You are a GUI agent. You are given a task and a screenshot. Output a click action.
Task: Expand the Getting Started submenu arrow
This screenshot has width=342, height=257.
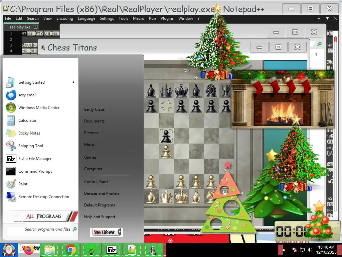73,82
